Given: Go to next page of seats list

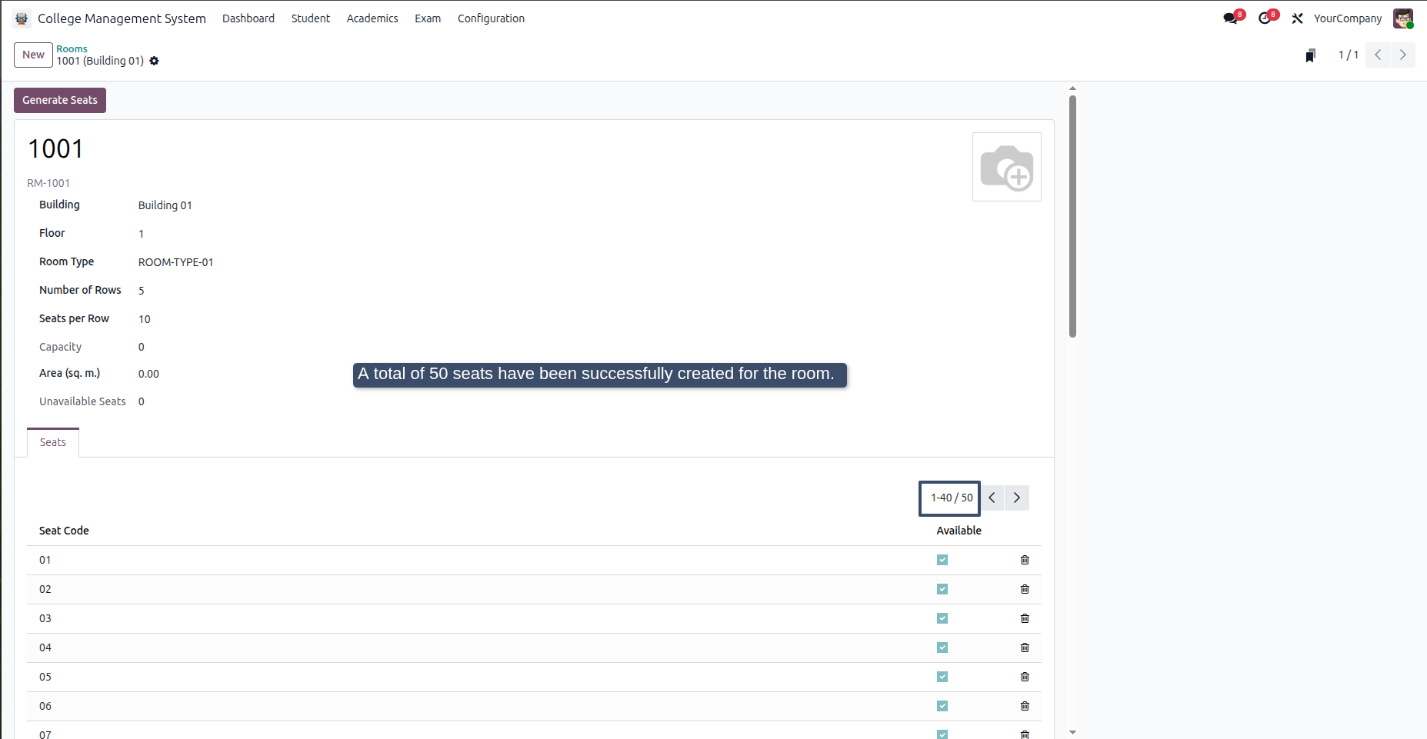Looking at the screenshot, I should [1017, 498].
